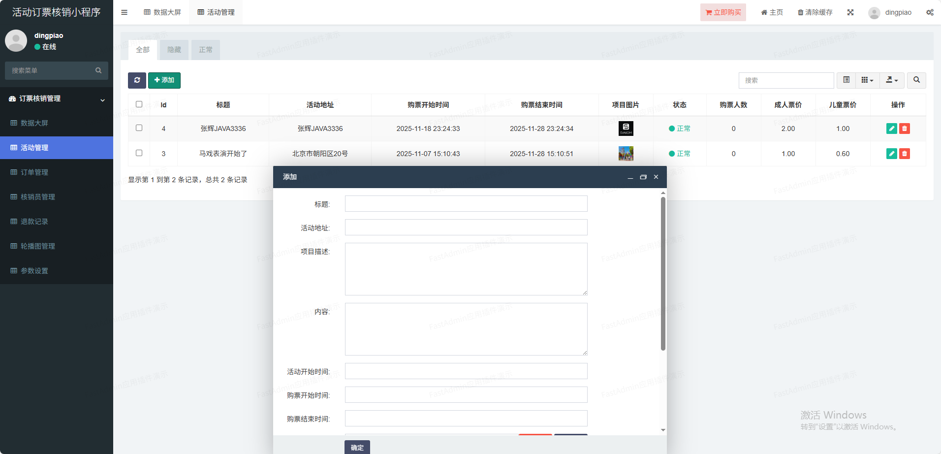Select the checkbox for row Id 3
The height and width of the screenshot is (454, 941).
[139, 153]
